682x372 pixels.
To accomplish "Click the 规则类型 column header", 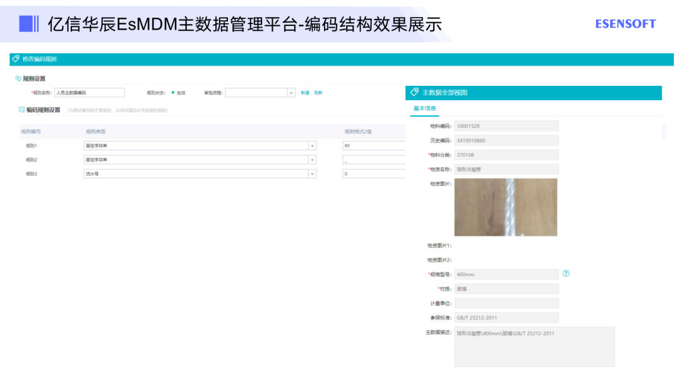I will pos(96,132).
